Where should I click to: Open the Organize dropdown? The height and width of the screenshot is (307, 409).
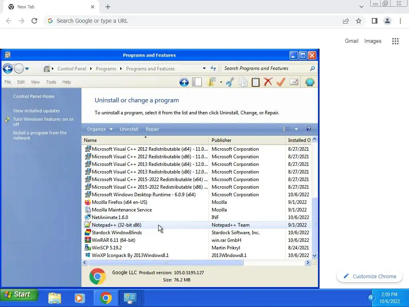coord(99,129)
